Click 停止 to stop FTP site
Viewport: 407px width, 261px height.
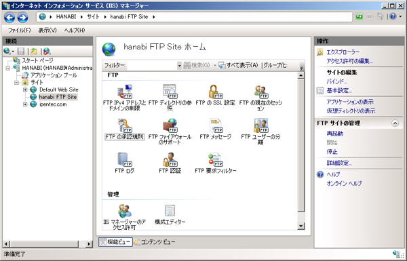click(332, 152)
